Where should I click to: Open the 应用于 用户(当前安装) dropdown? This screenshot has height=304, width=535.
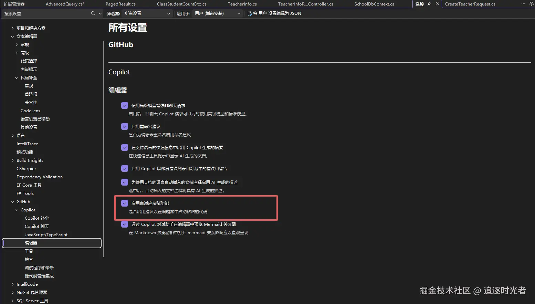point(218,13)
